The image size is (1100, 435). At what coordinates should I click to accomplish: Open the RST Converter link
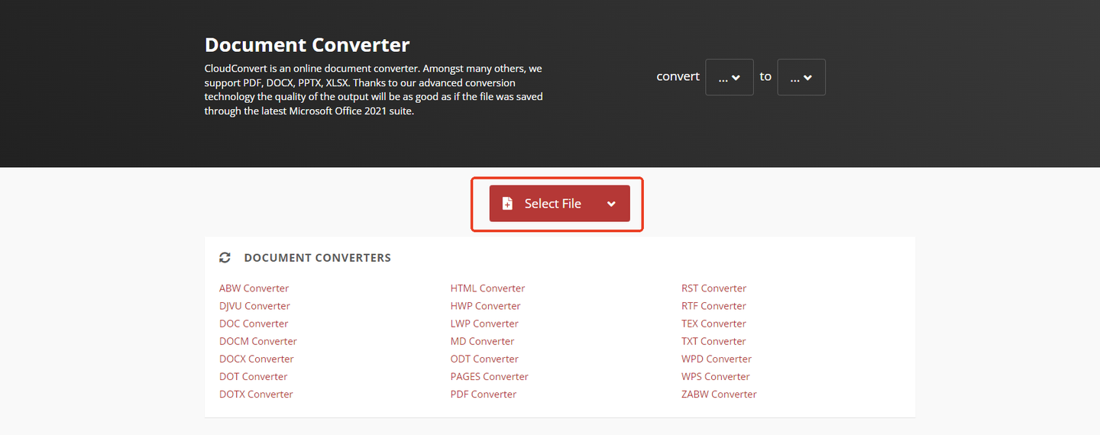(x=714, y=288)
